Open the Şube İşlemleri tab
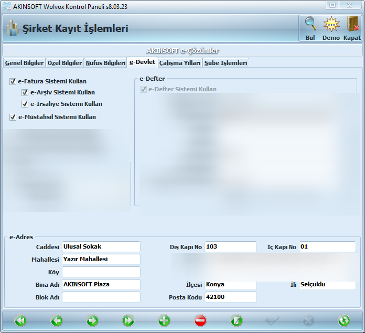 click(226, 63)
